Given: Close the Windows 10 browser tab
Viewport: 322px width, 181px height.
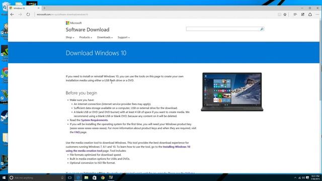Looking at the screenshot, I should (38, 8).
